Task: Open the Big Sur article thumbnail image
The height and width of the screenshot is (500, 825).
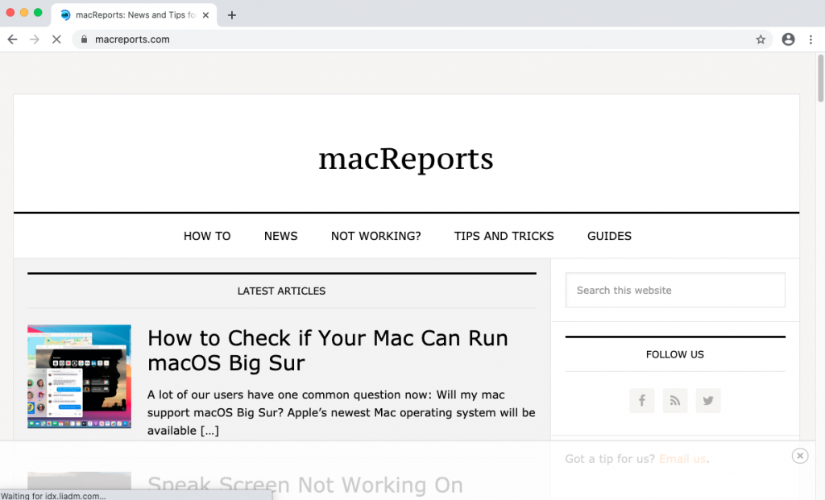Action: [x=80, y=377]
